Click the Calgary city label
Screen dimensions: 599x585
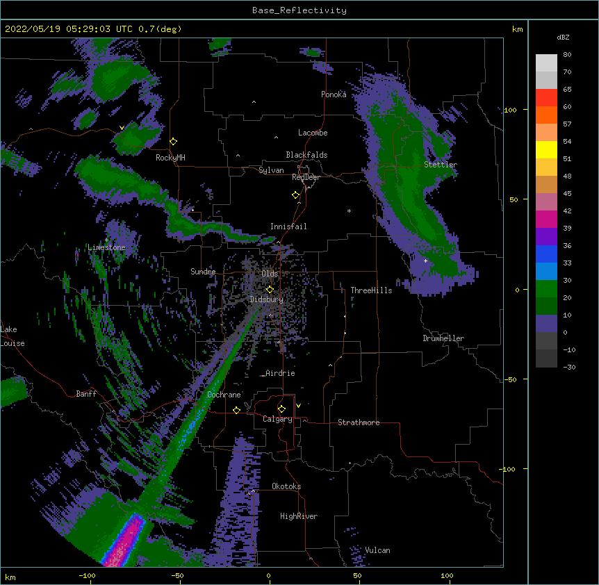(277, 419)
